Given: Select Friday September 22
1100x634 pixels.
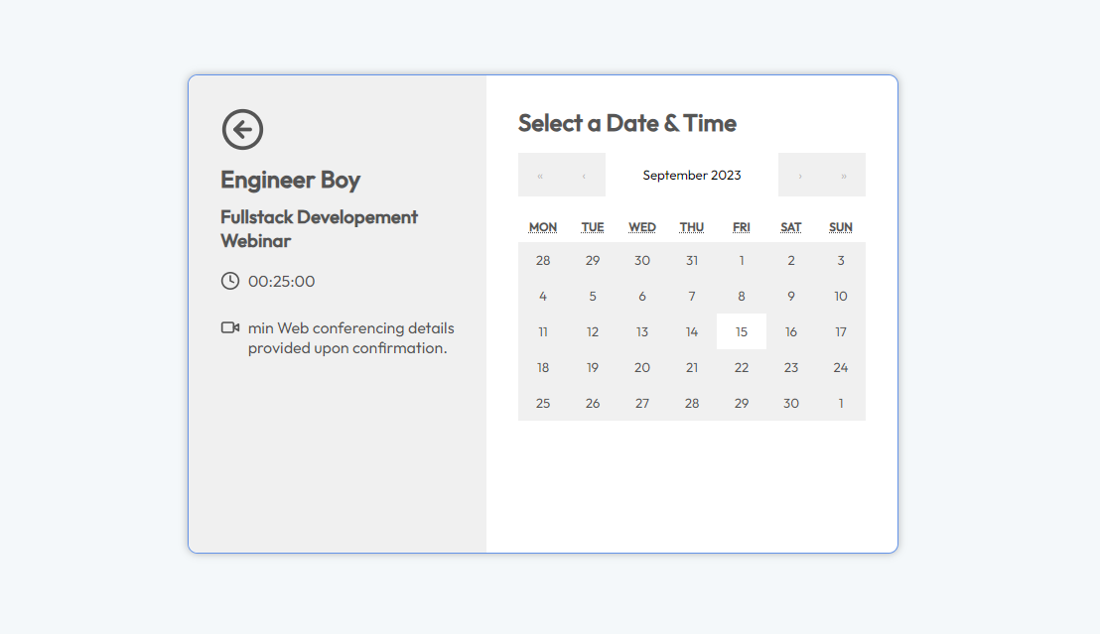Looking at the screenshot, I should [741, 367].
